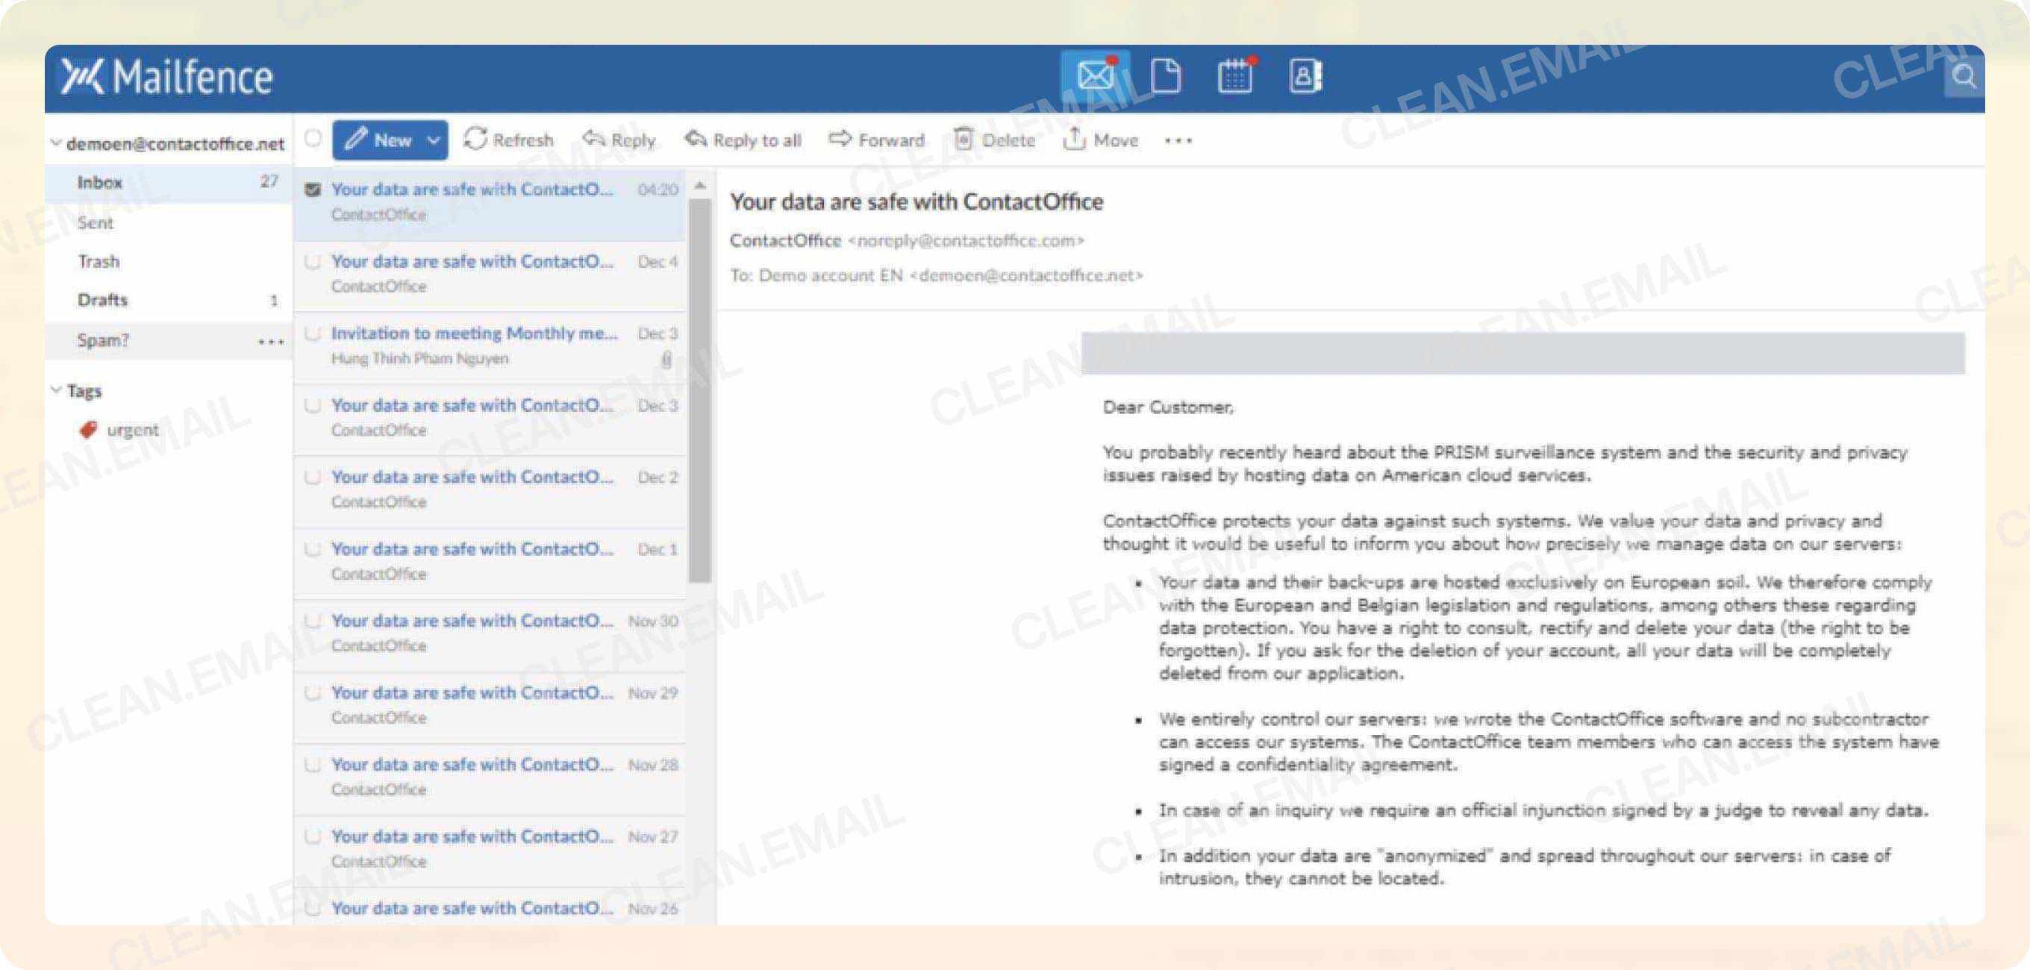Open the Mail icon in the top navigation
Screen dimensions: 2030x970
[1096, 75]
